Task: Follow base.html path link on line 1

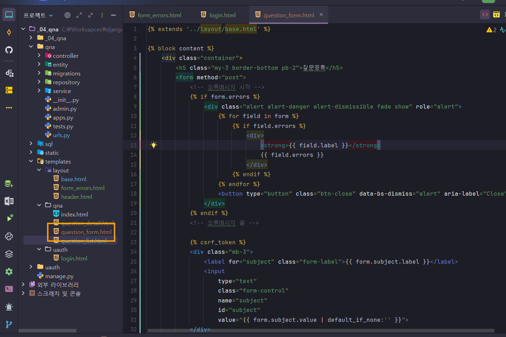Action: coord(241,29)
